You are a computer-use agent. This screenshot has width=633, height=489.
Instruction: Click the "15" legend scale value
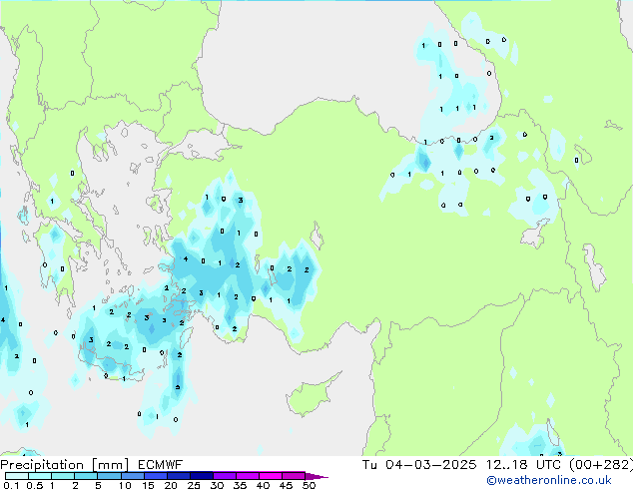(148, 485)
